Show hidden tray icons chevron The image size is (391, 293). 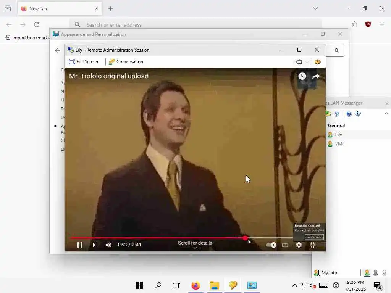click(294, 285)
